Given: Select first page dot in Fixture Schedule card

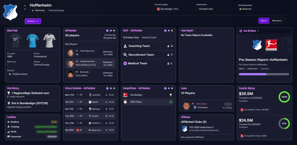Looking at the screenshot, I should click(107, 88).
